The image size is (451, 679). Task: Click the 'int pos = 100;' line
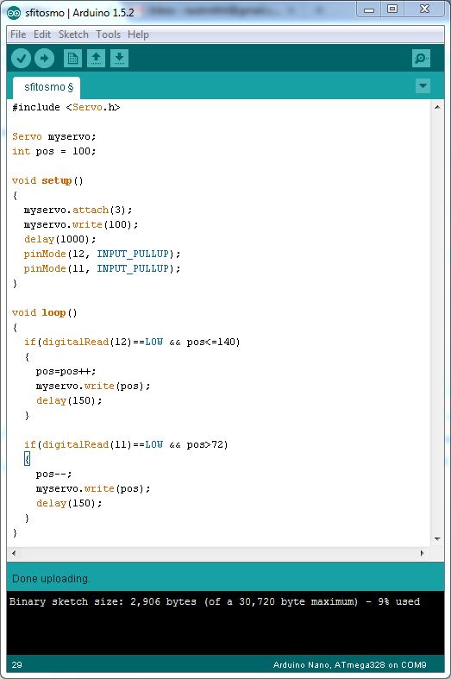(54, 151)
